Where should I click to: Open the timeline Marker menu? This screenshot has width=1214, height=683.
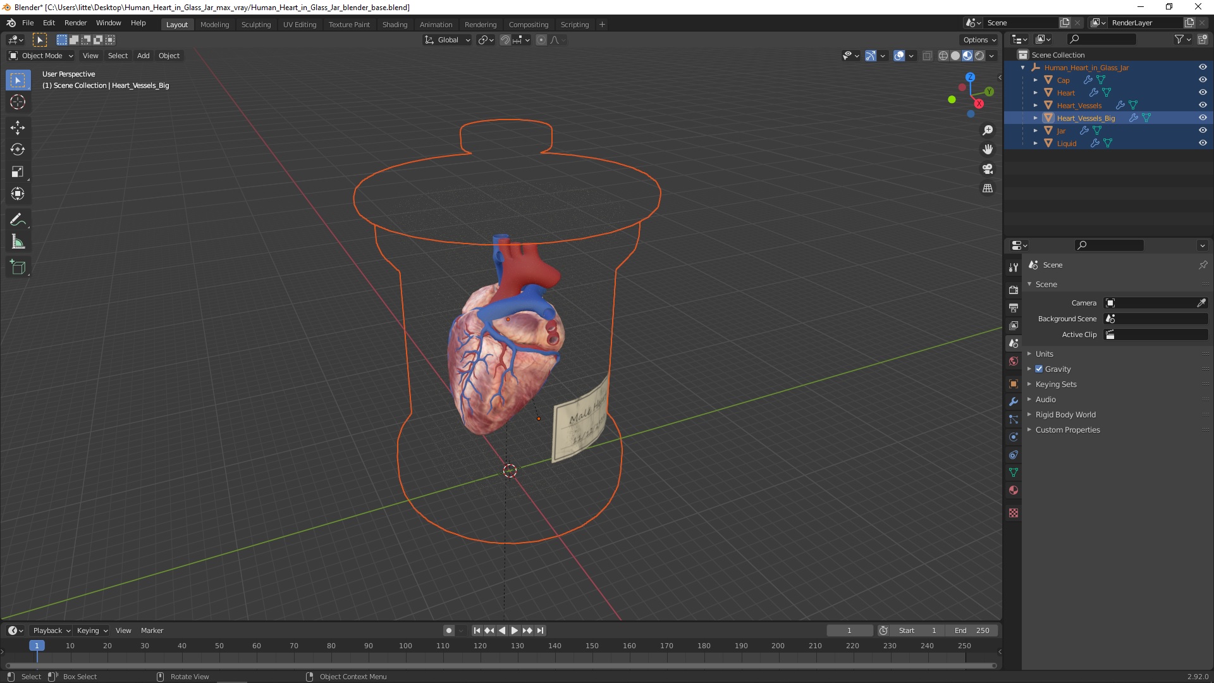(x=152, y=631)
